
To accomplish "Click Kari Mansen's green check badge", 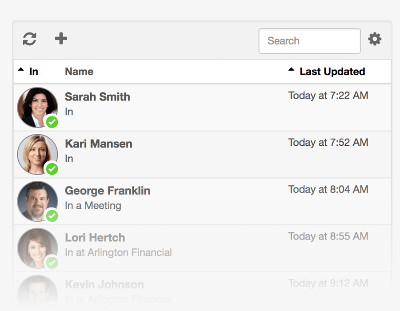I will (52, 170).
